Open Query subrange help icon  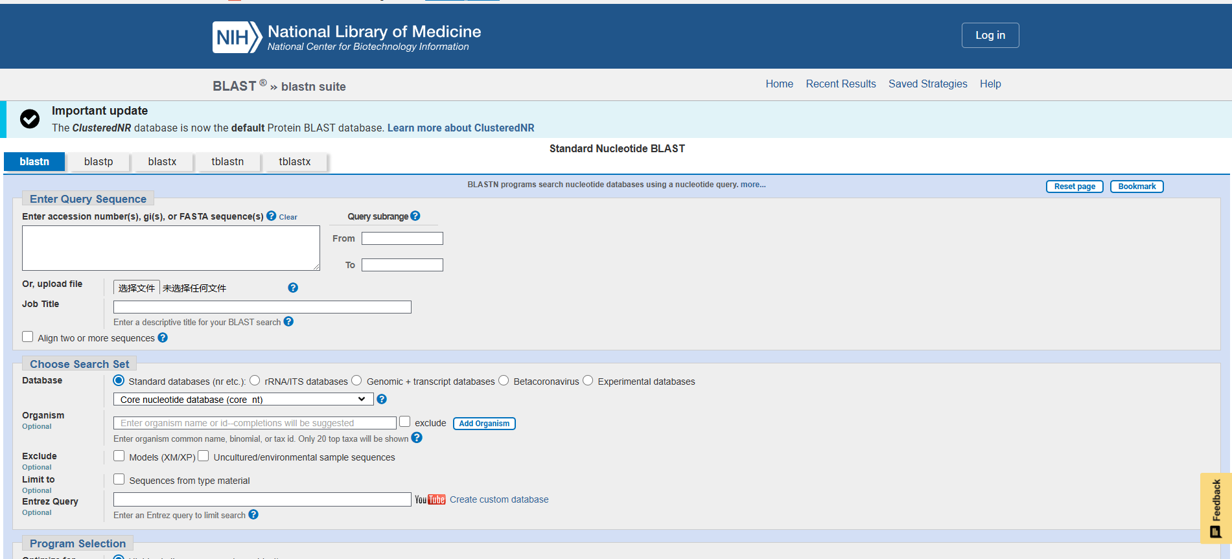click(x=415, y=216)
